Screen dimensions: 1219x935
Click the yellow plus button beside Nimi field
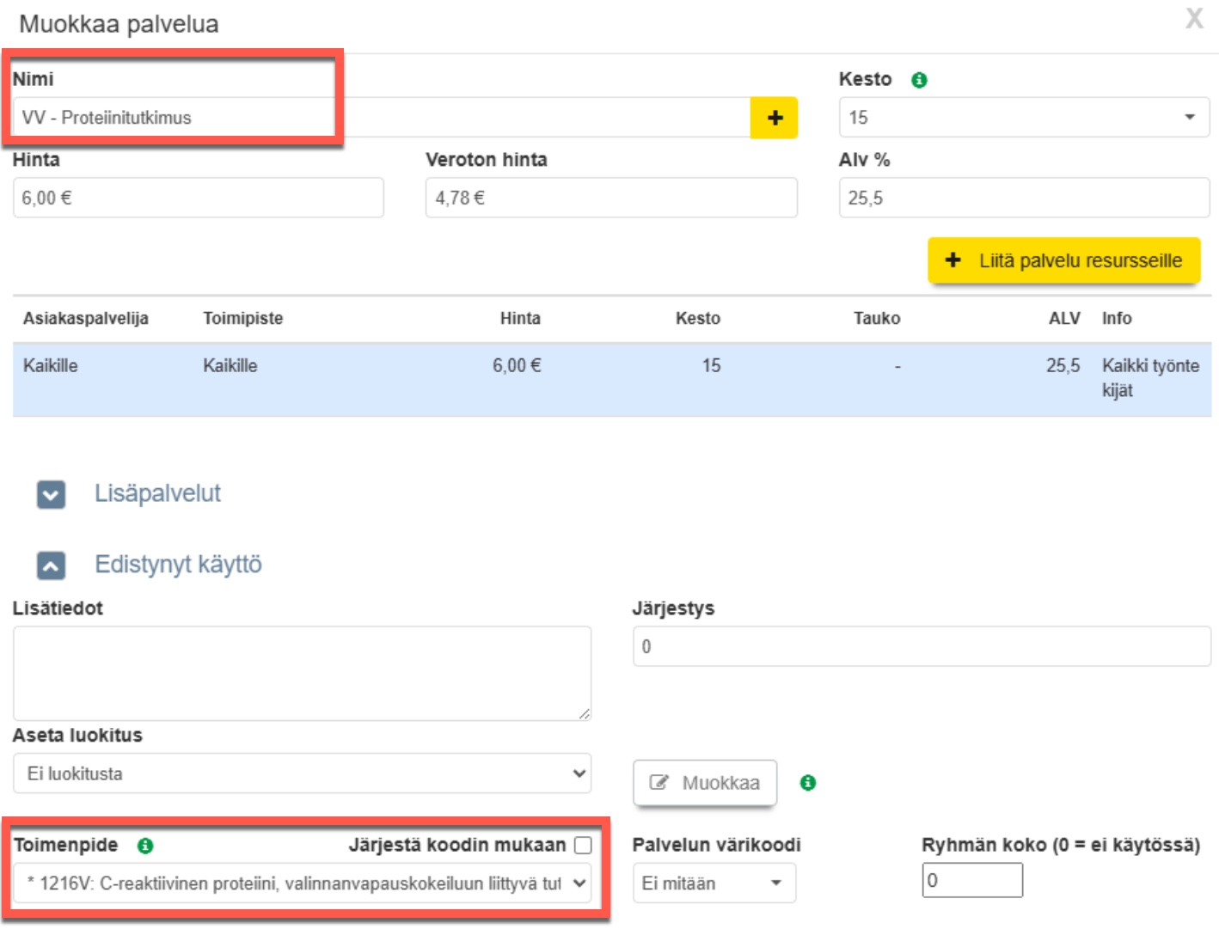tap(774, 118)
